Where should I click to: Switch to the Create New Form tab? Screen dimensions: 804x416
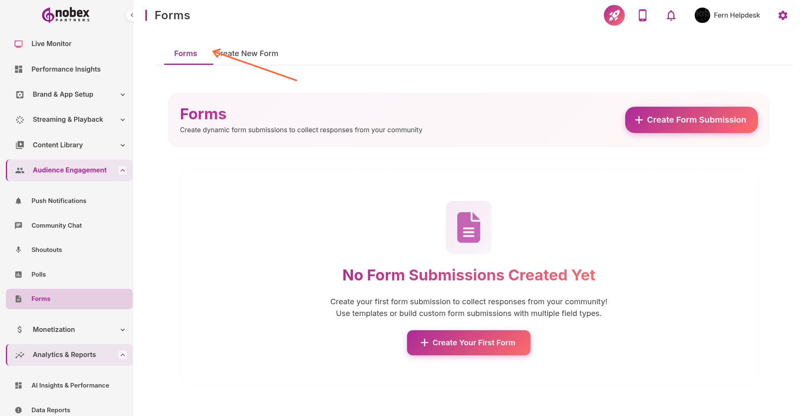pyautogui.click(x=247, y=53)
